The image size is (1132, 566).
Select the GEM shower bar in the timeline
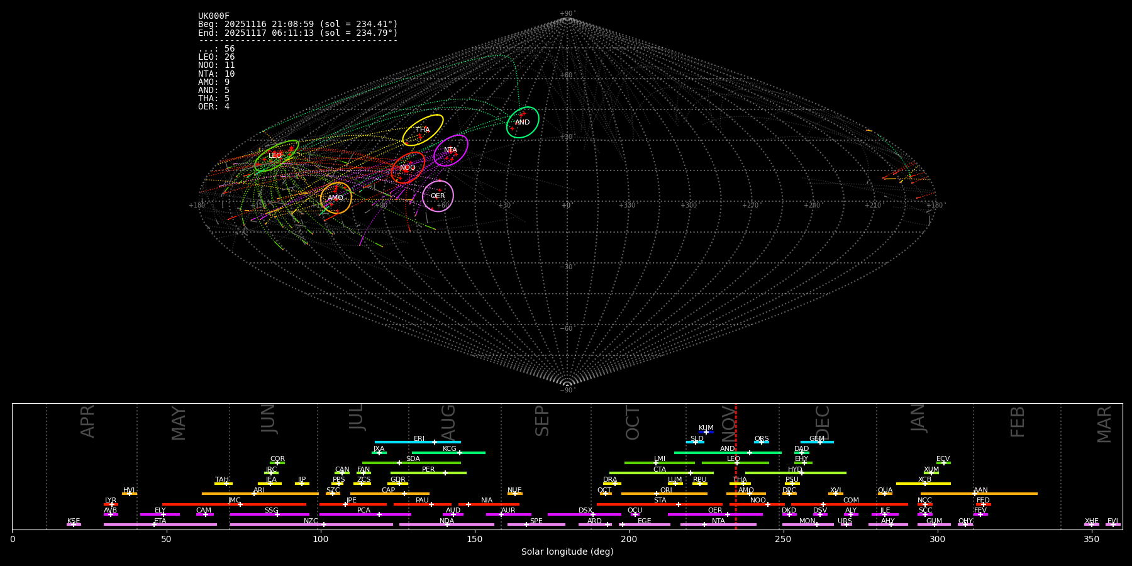tap(817, 442)
